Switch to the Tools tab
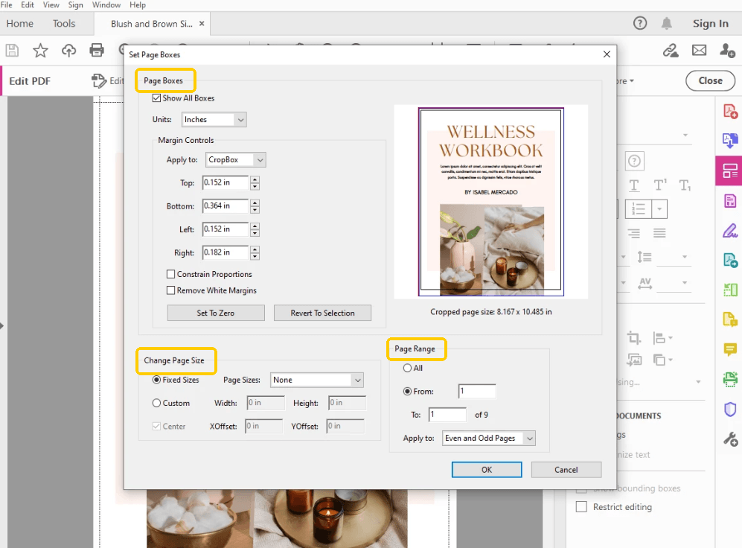The width and height of the screenshot is (742, 548). (x=64, y=23)
